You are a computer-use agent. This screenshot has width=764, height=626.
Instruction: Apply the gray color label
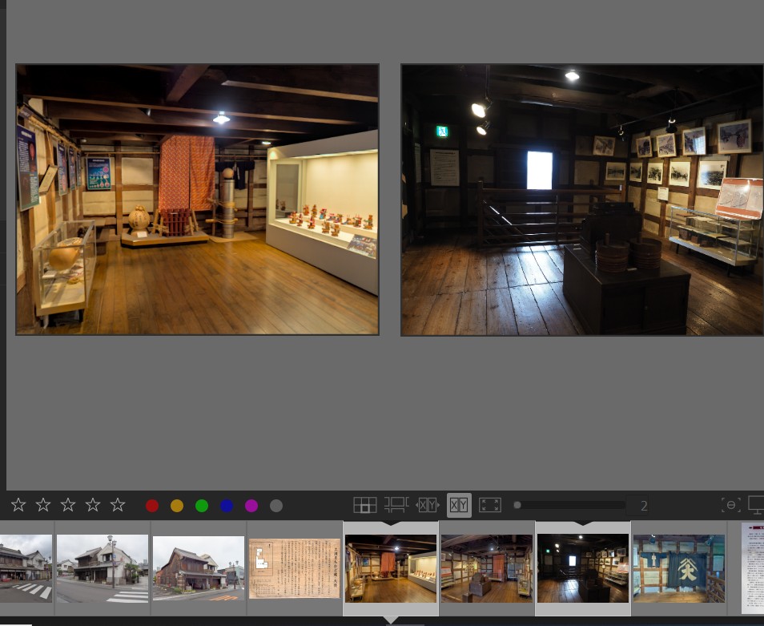coord(276,506)
